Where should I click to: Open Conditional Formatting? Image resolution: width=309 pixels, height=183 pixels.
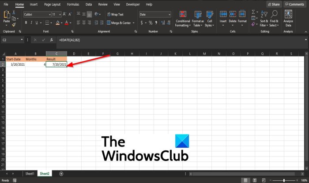[183, 19]
